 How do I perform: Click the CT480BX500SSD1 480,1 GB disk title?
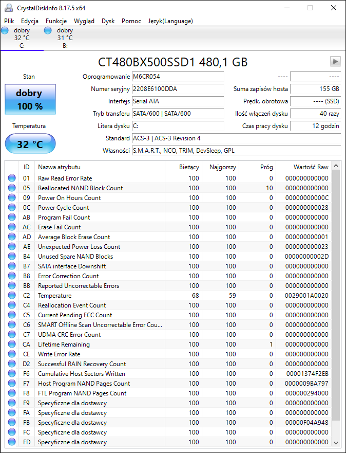coord(172,62)
